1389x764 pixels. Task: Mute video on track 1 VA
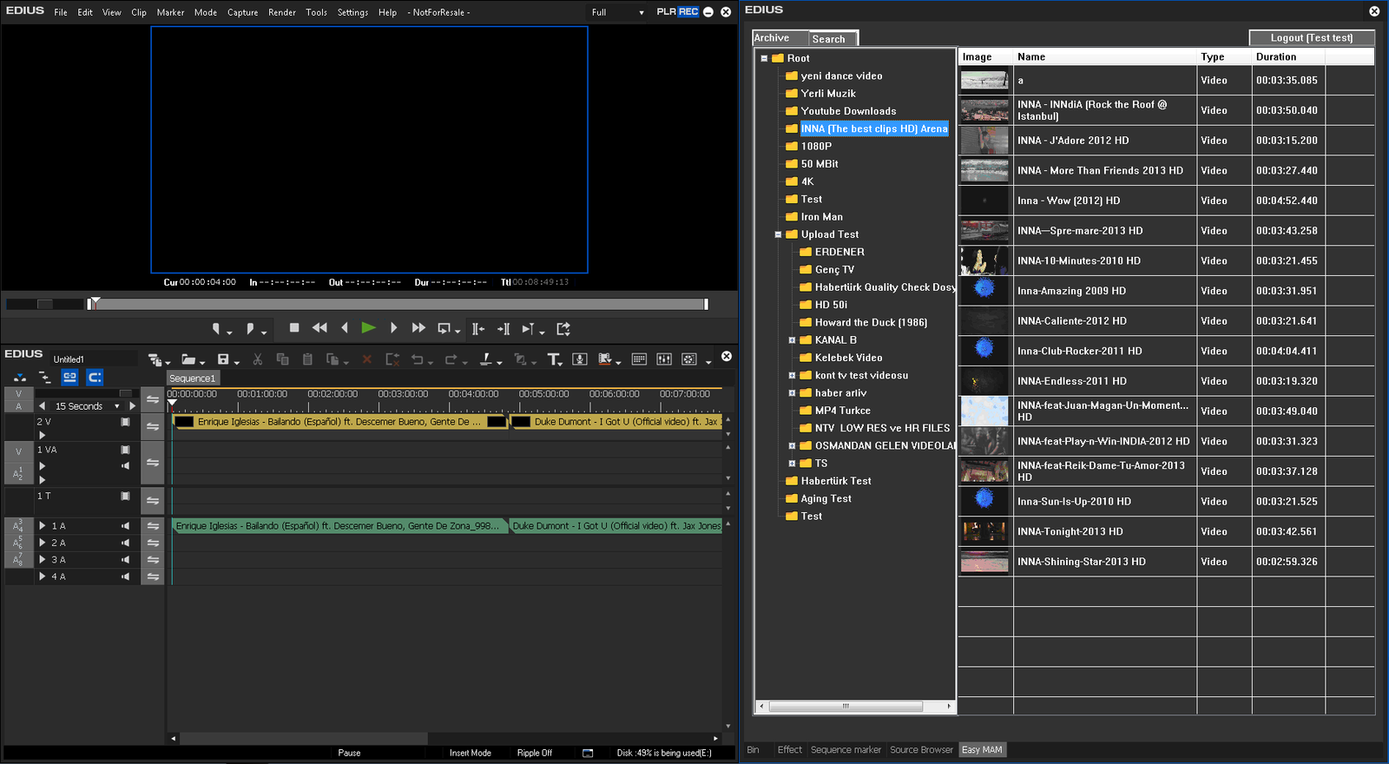(x=125, y=450)
